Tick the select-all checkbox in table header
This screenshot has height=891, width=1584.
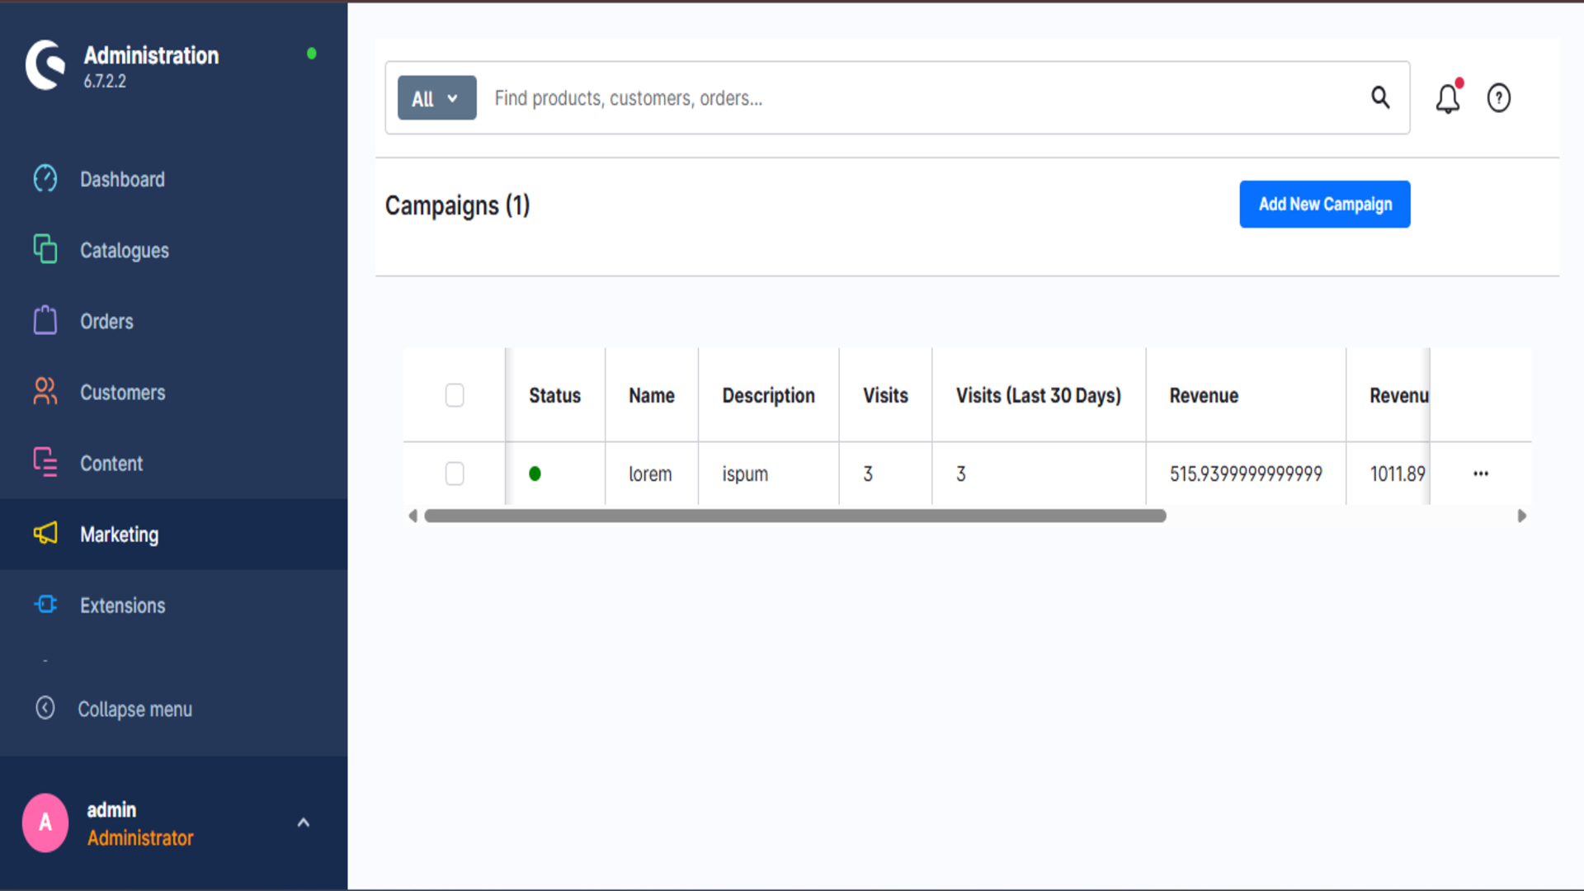pos(455,395)
